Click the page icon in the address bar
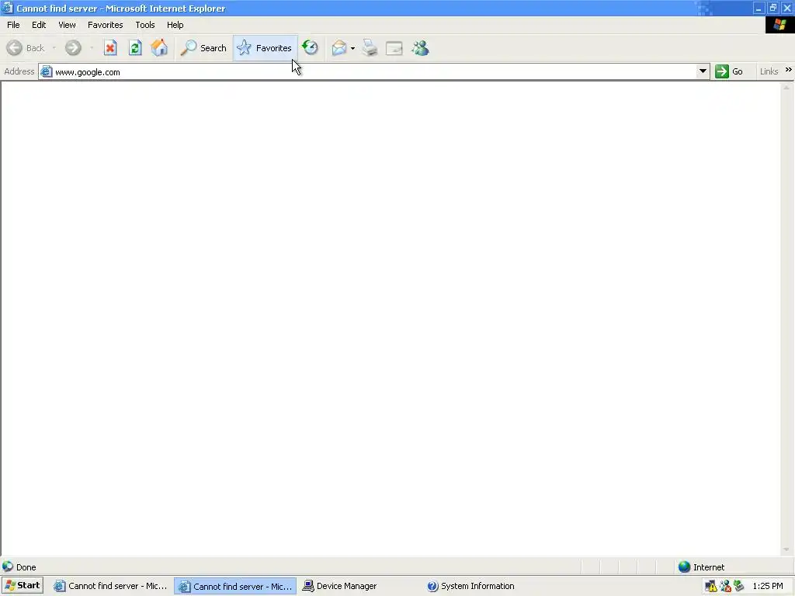 46,71
